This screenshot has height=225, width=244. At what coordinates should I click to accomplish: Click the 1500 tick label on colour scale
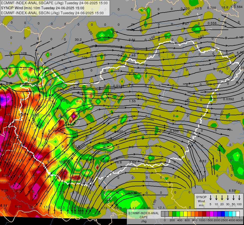210,220
